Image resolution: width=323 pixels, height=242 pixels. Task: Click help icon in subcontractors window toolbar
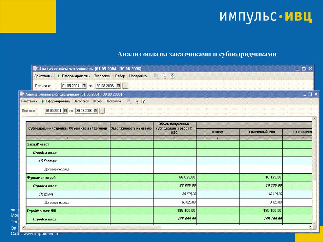pos(144,101)
